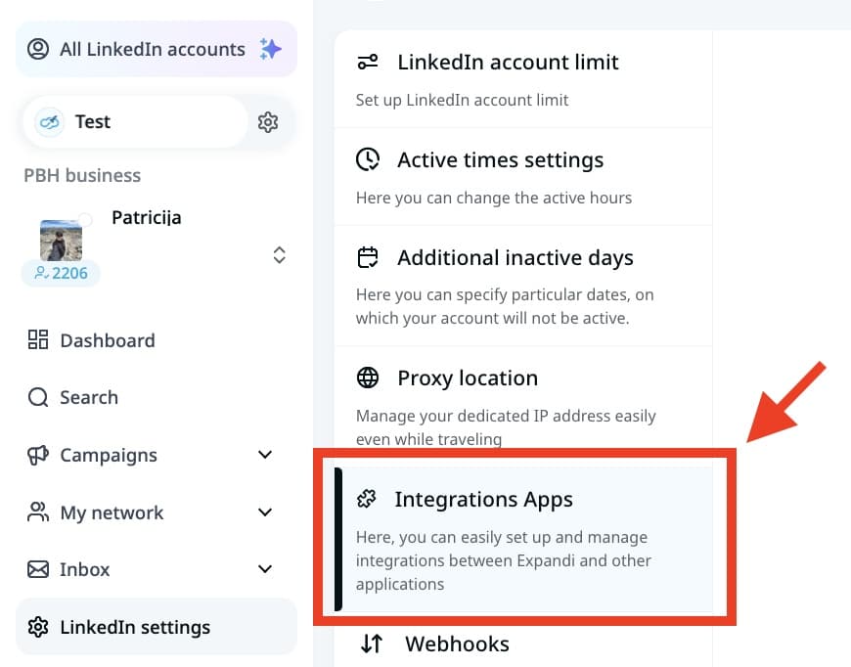This screenshot has height=667, width=851.
Task: Open Additional inactive days section
Action: click(x=523, y=286)
